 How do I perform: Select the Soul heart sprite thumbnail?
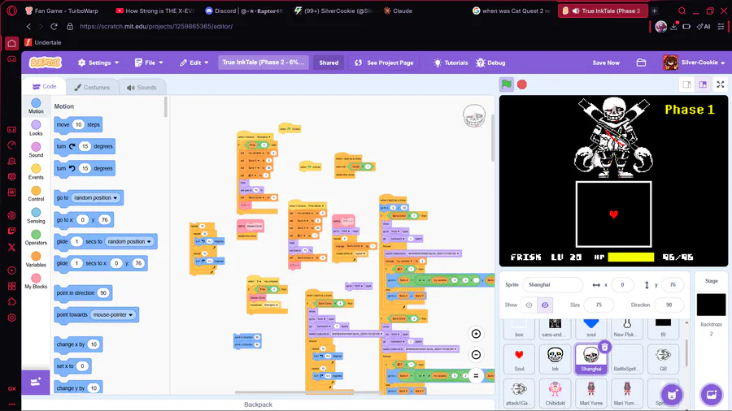pyautogui.click(x=519, y=359)
